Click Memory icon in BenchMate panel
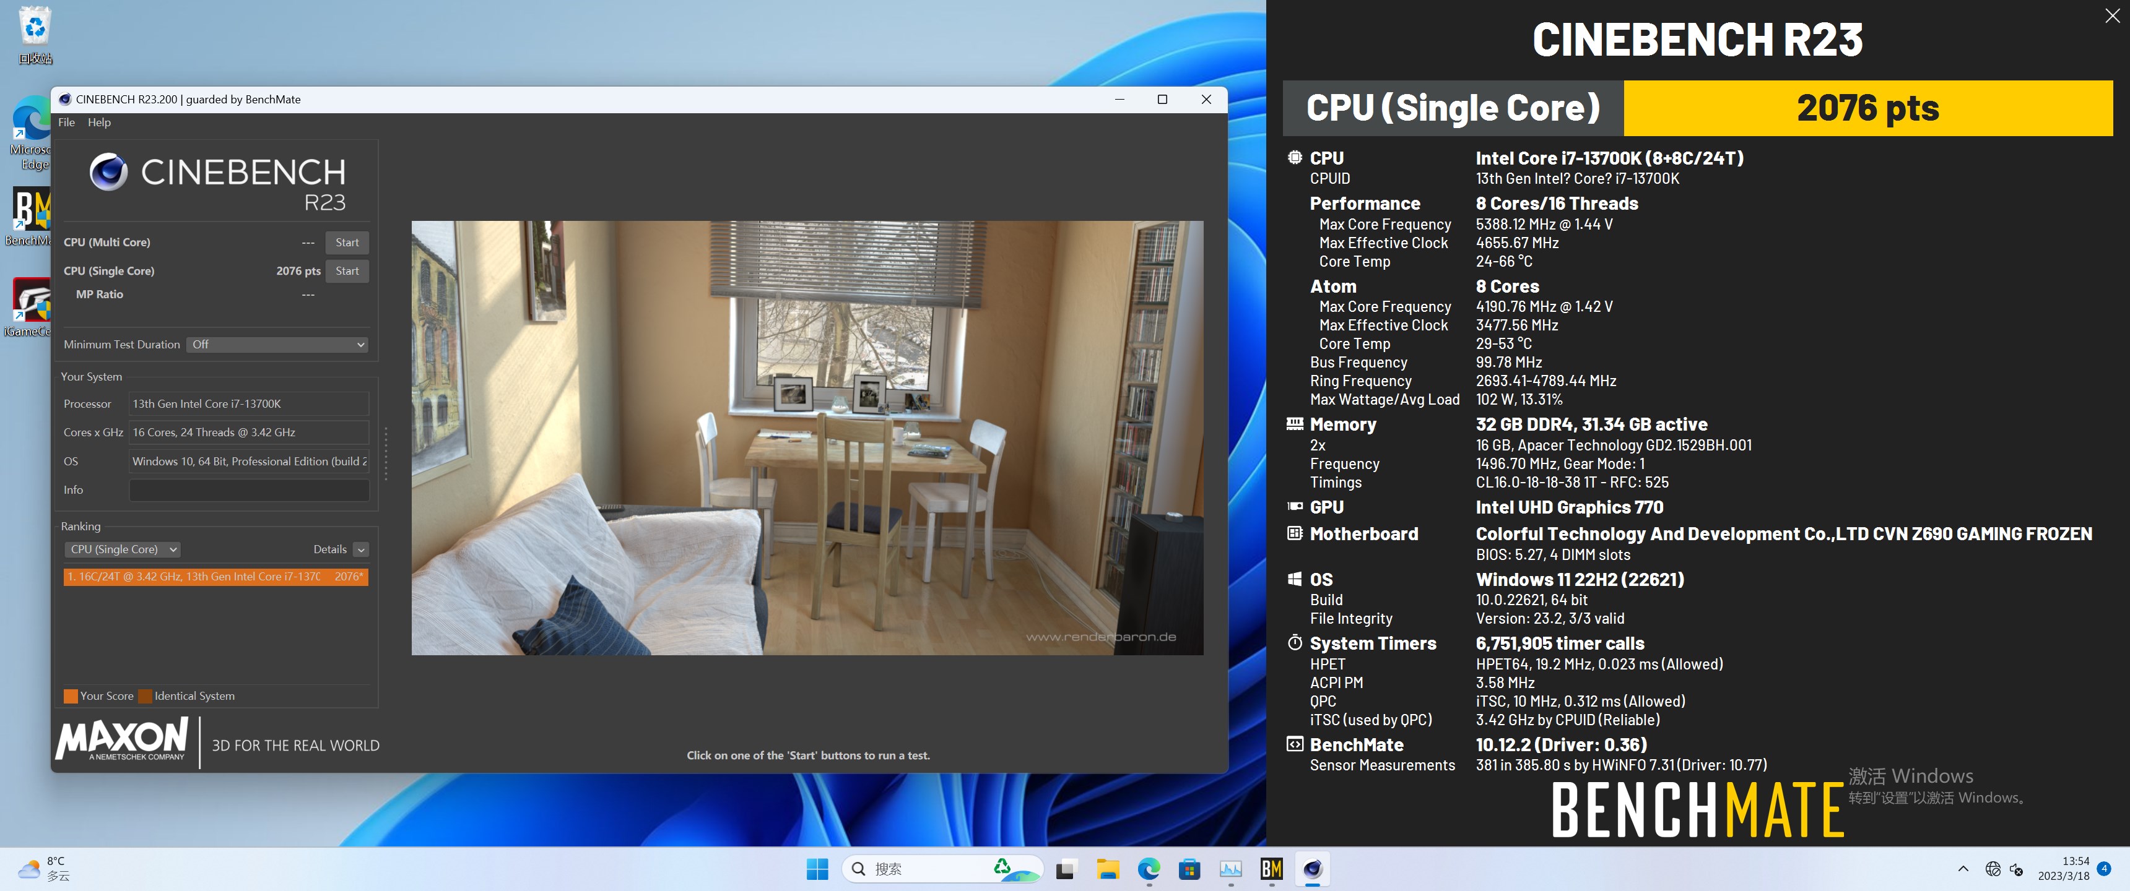The height and width of the screenshot is (891, 2130). [x=1295, y=424]
